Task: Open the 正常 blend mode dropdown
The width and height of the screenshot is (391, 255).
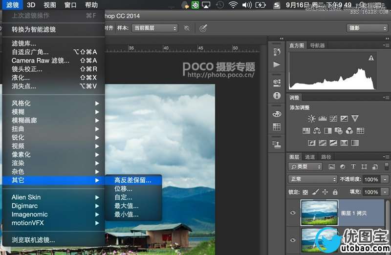Action: pyautogui.click(x=313, y=179)
